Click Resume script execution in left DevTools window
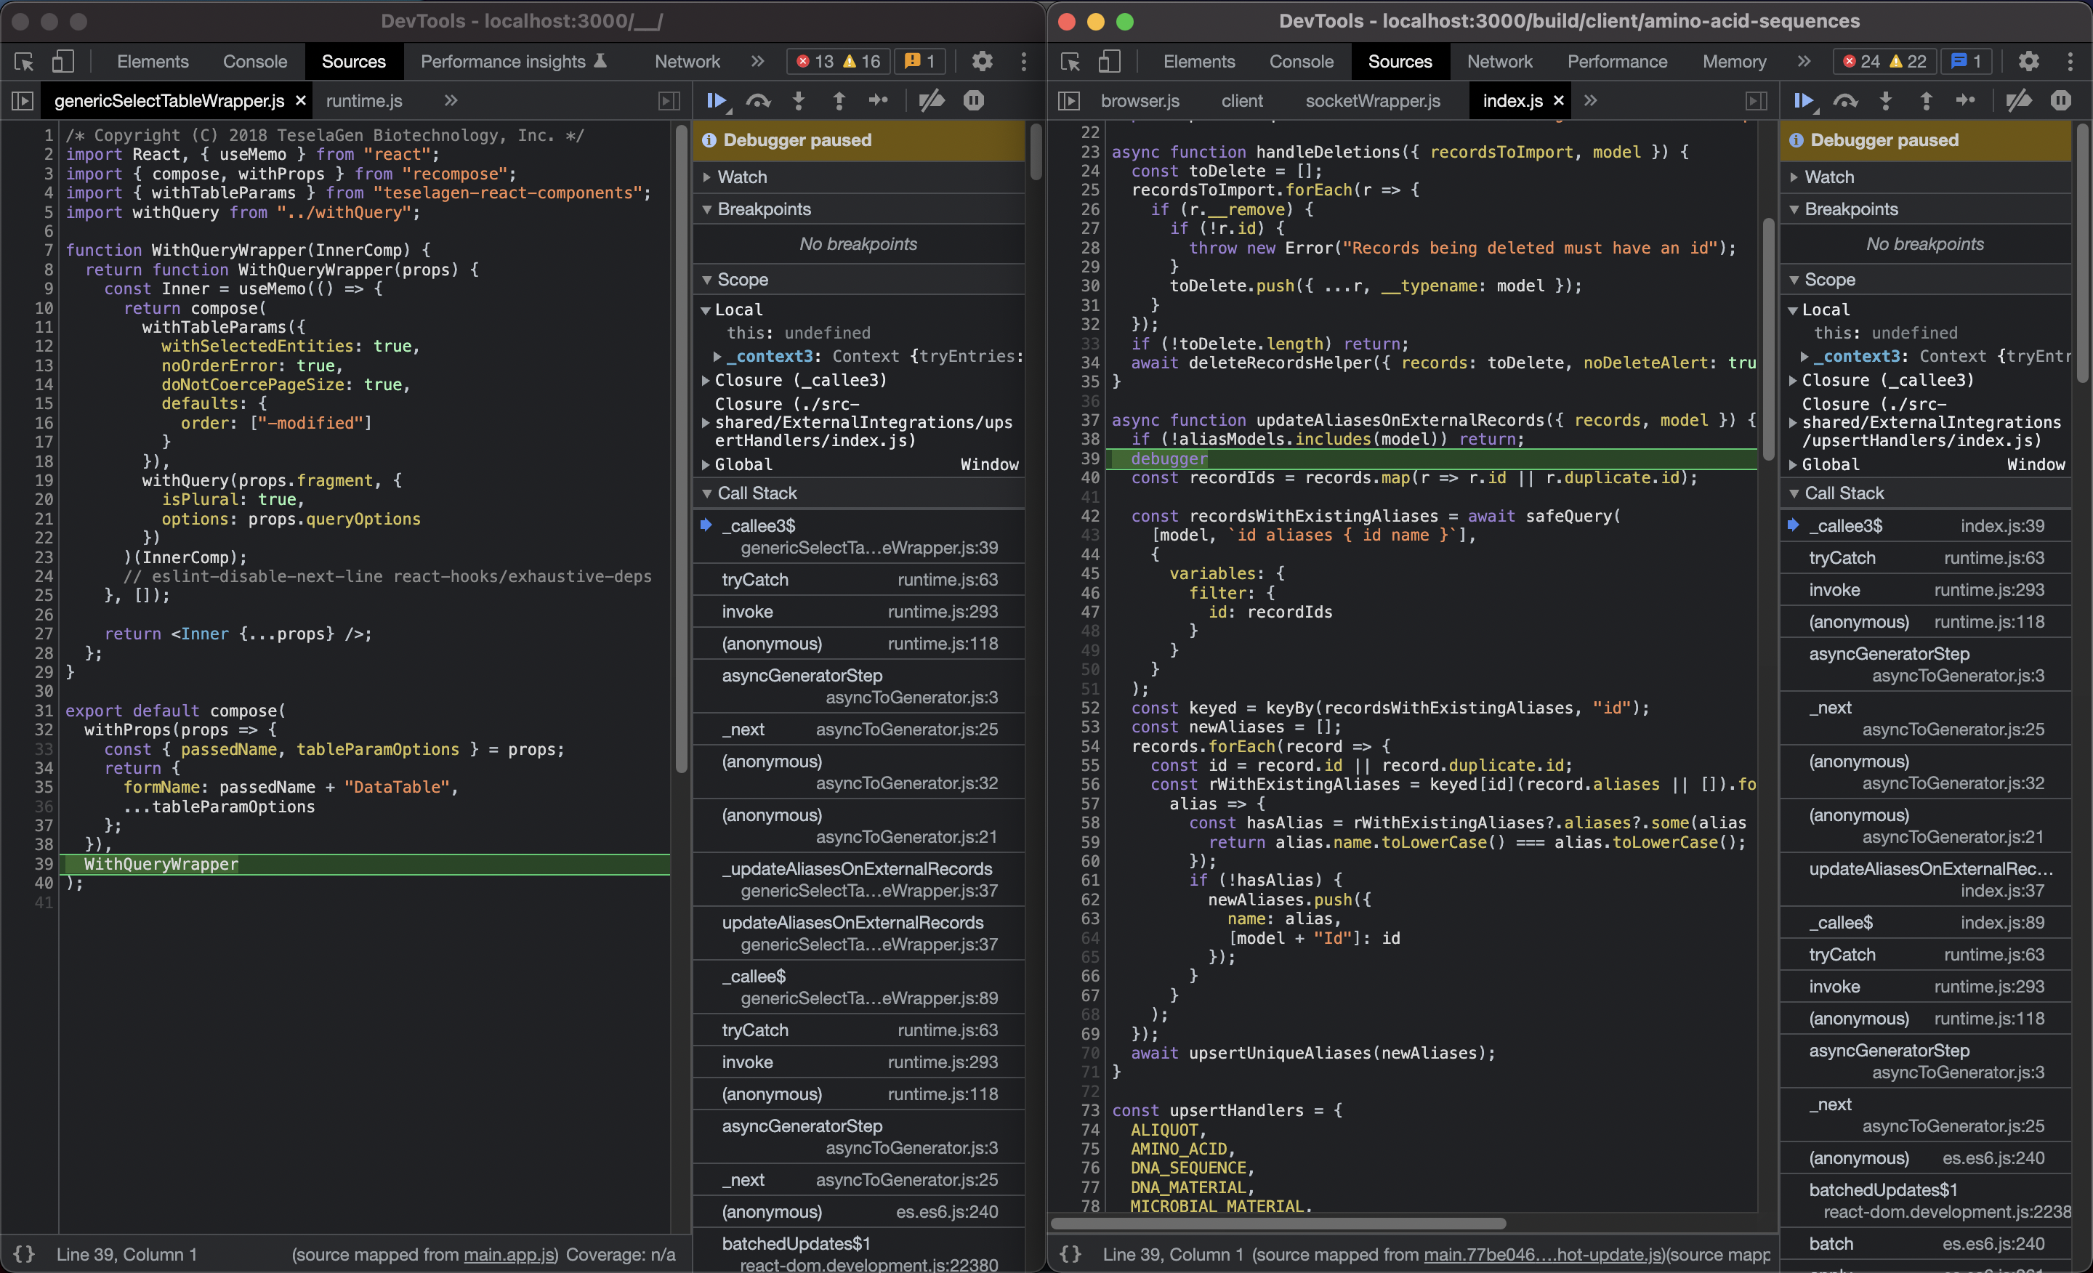 coord(716,101)
